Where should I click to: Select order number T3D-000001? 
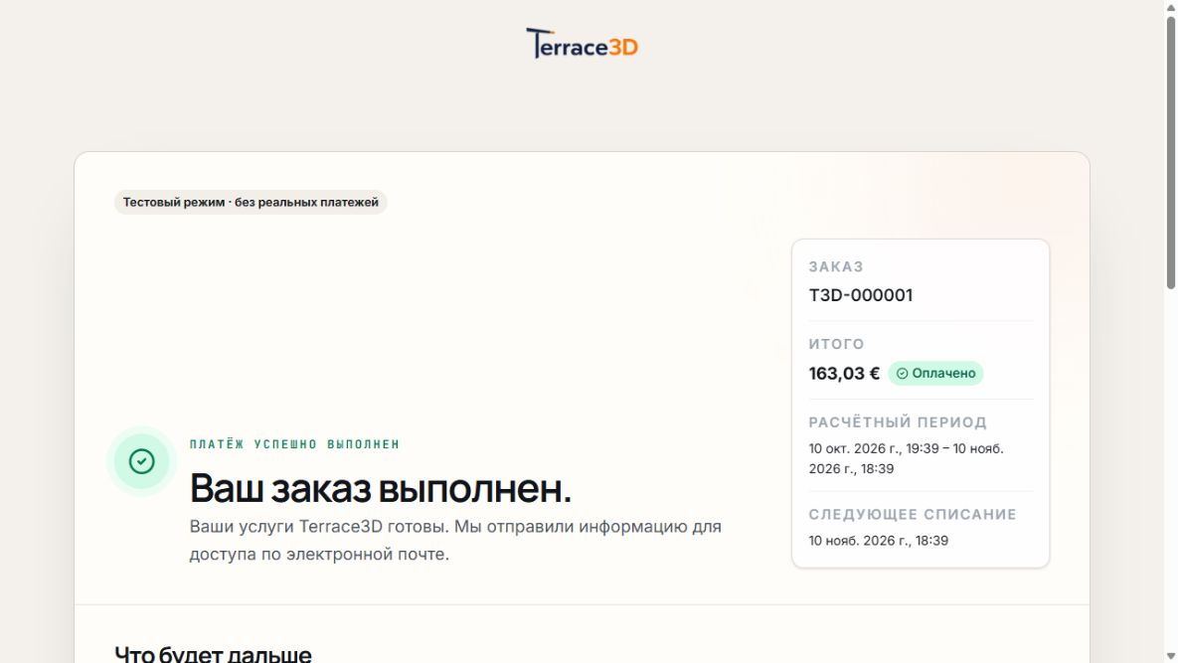point(860,295)
